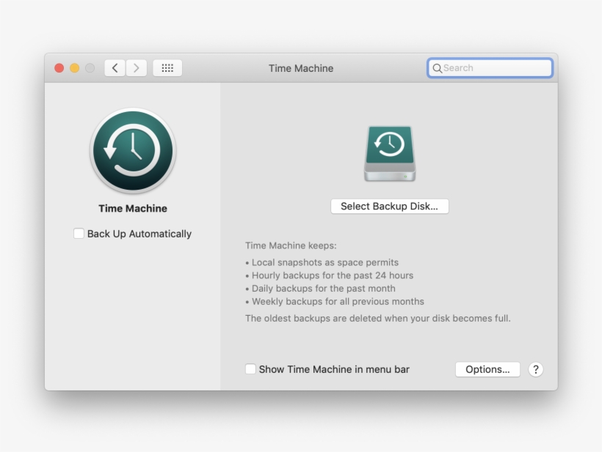The image size is (602, 452).
Task: Navigate back using the left chevron
Action: [115, 67]
